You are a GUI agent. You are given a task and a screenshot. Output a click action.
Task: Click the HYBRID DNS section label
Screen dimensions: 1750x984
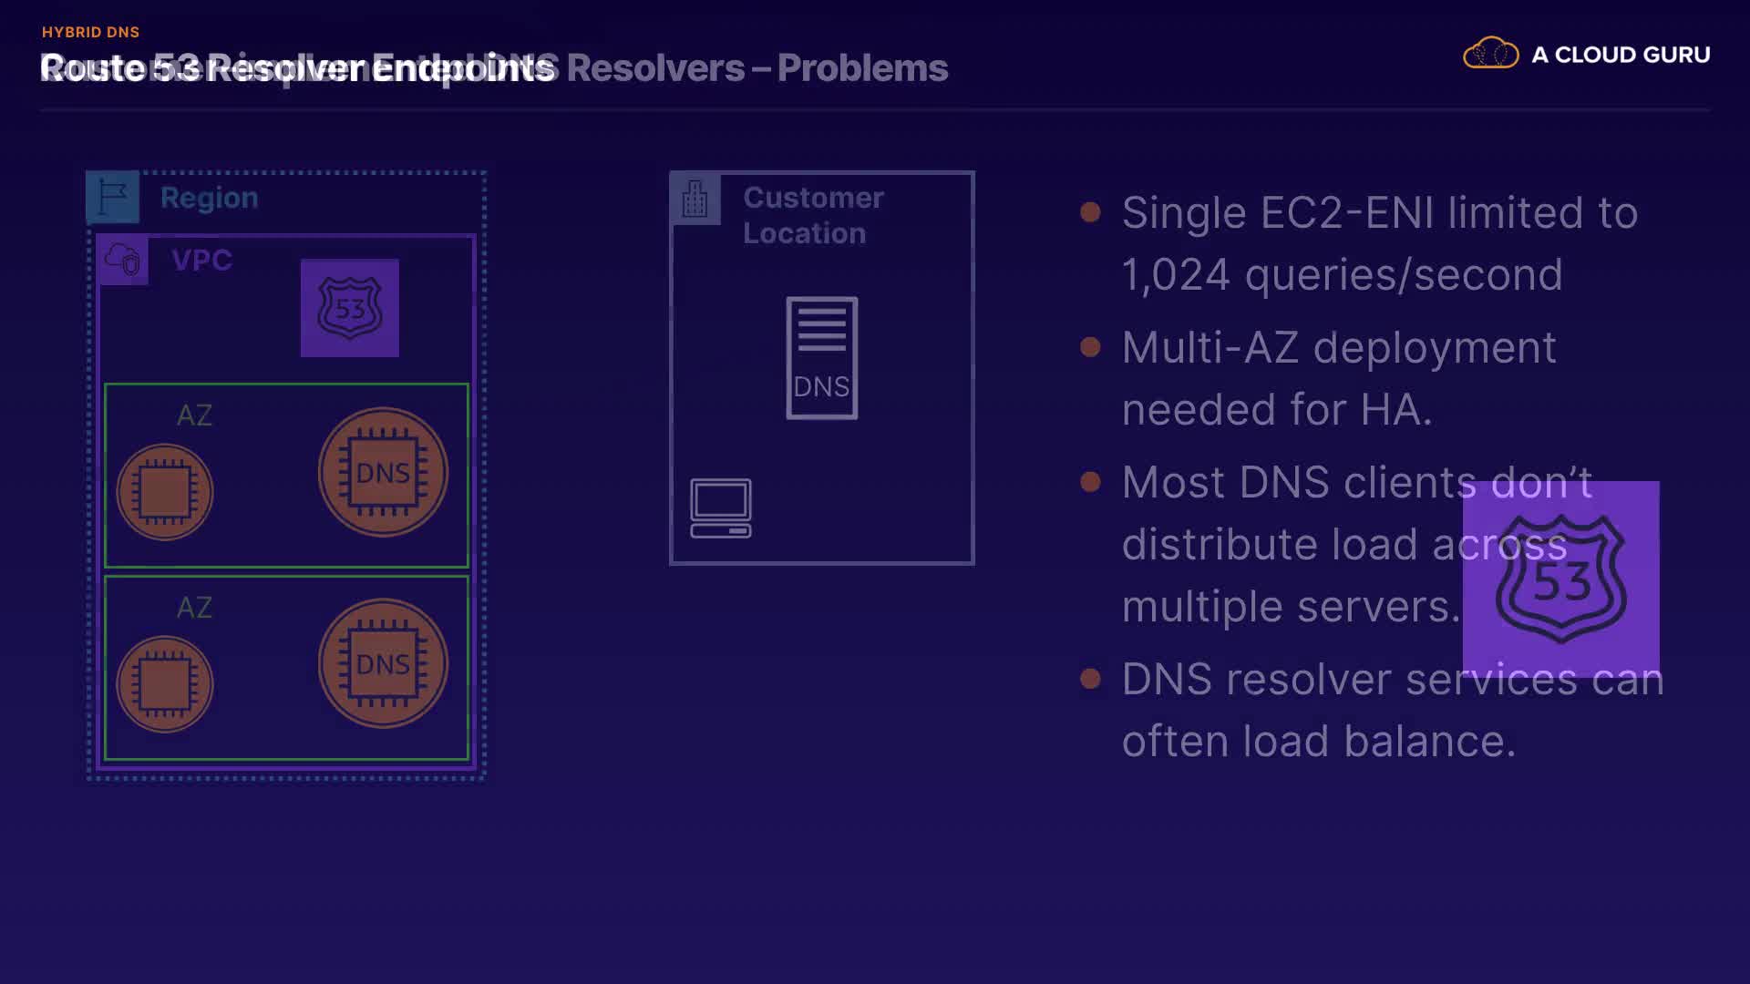(90, 32)
